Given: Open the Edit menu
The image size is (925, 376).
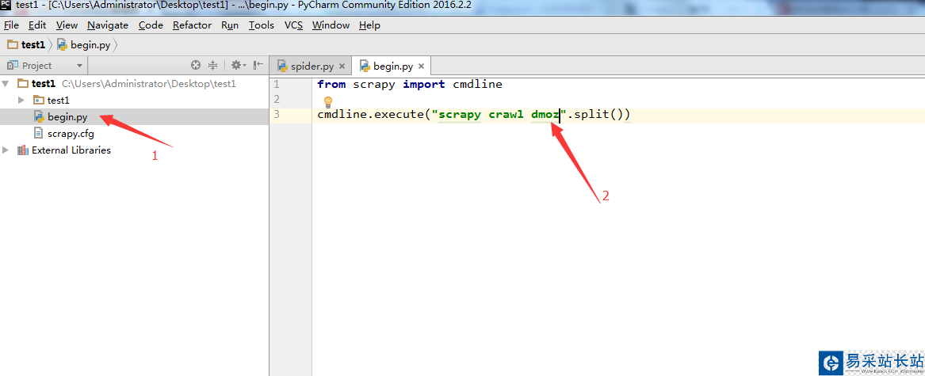Looking at the screenshot, I should [37, 25].
